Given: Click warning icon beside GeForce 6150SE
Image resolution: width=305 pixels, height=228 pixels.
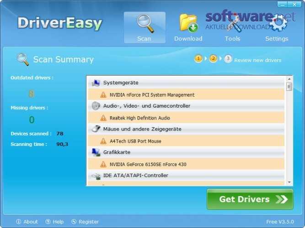Looking at the screenshot, I should (103, 164).
